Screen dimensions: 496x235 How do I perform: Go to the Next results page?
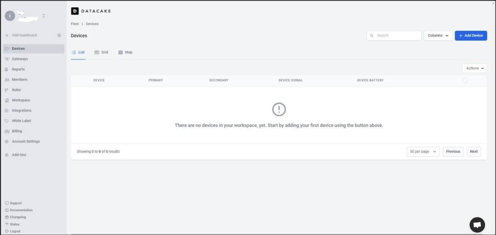point(473,152)
